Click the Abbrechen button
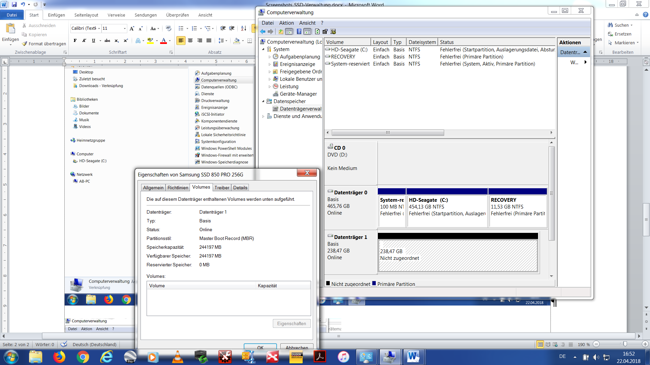Screen dimensions: 650x365 point(297,347)
